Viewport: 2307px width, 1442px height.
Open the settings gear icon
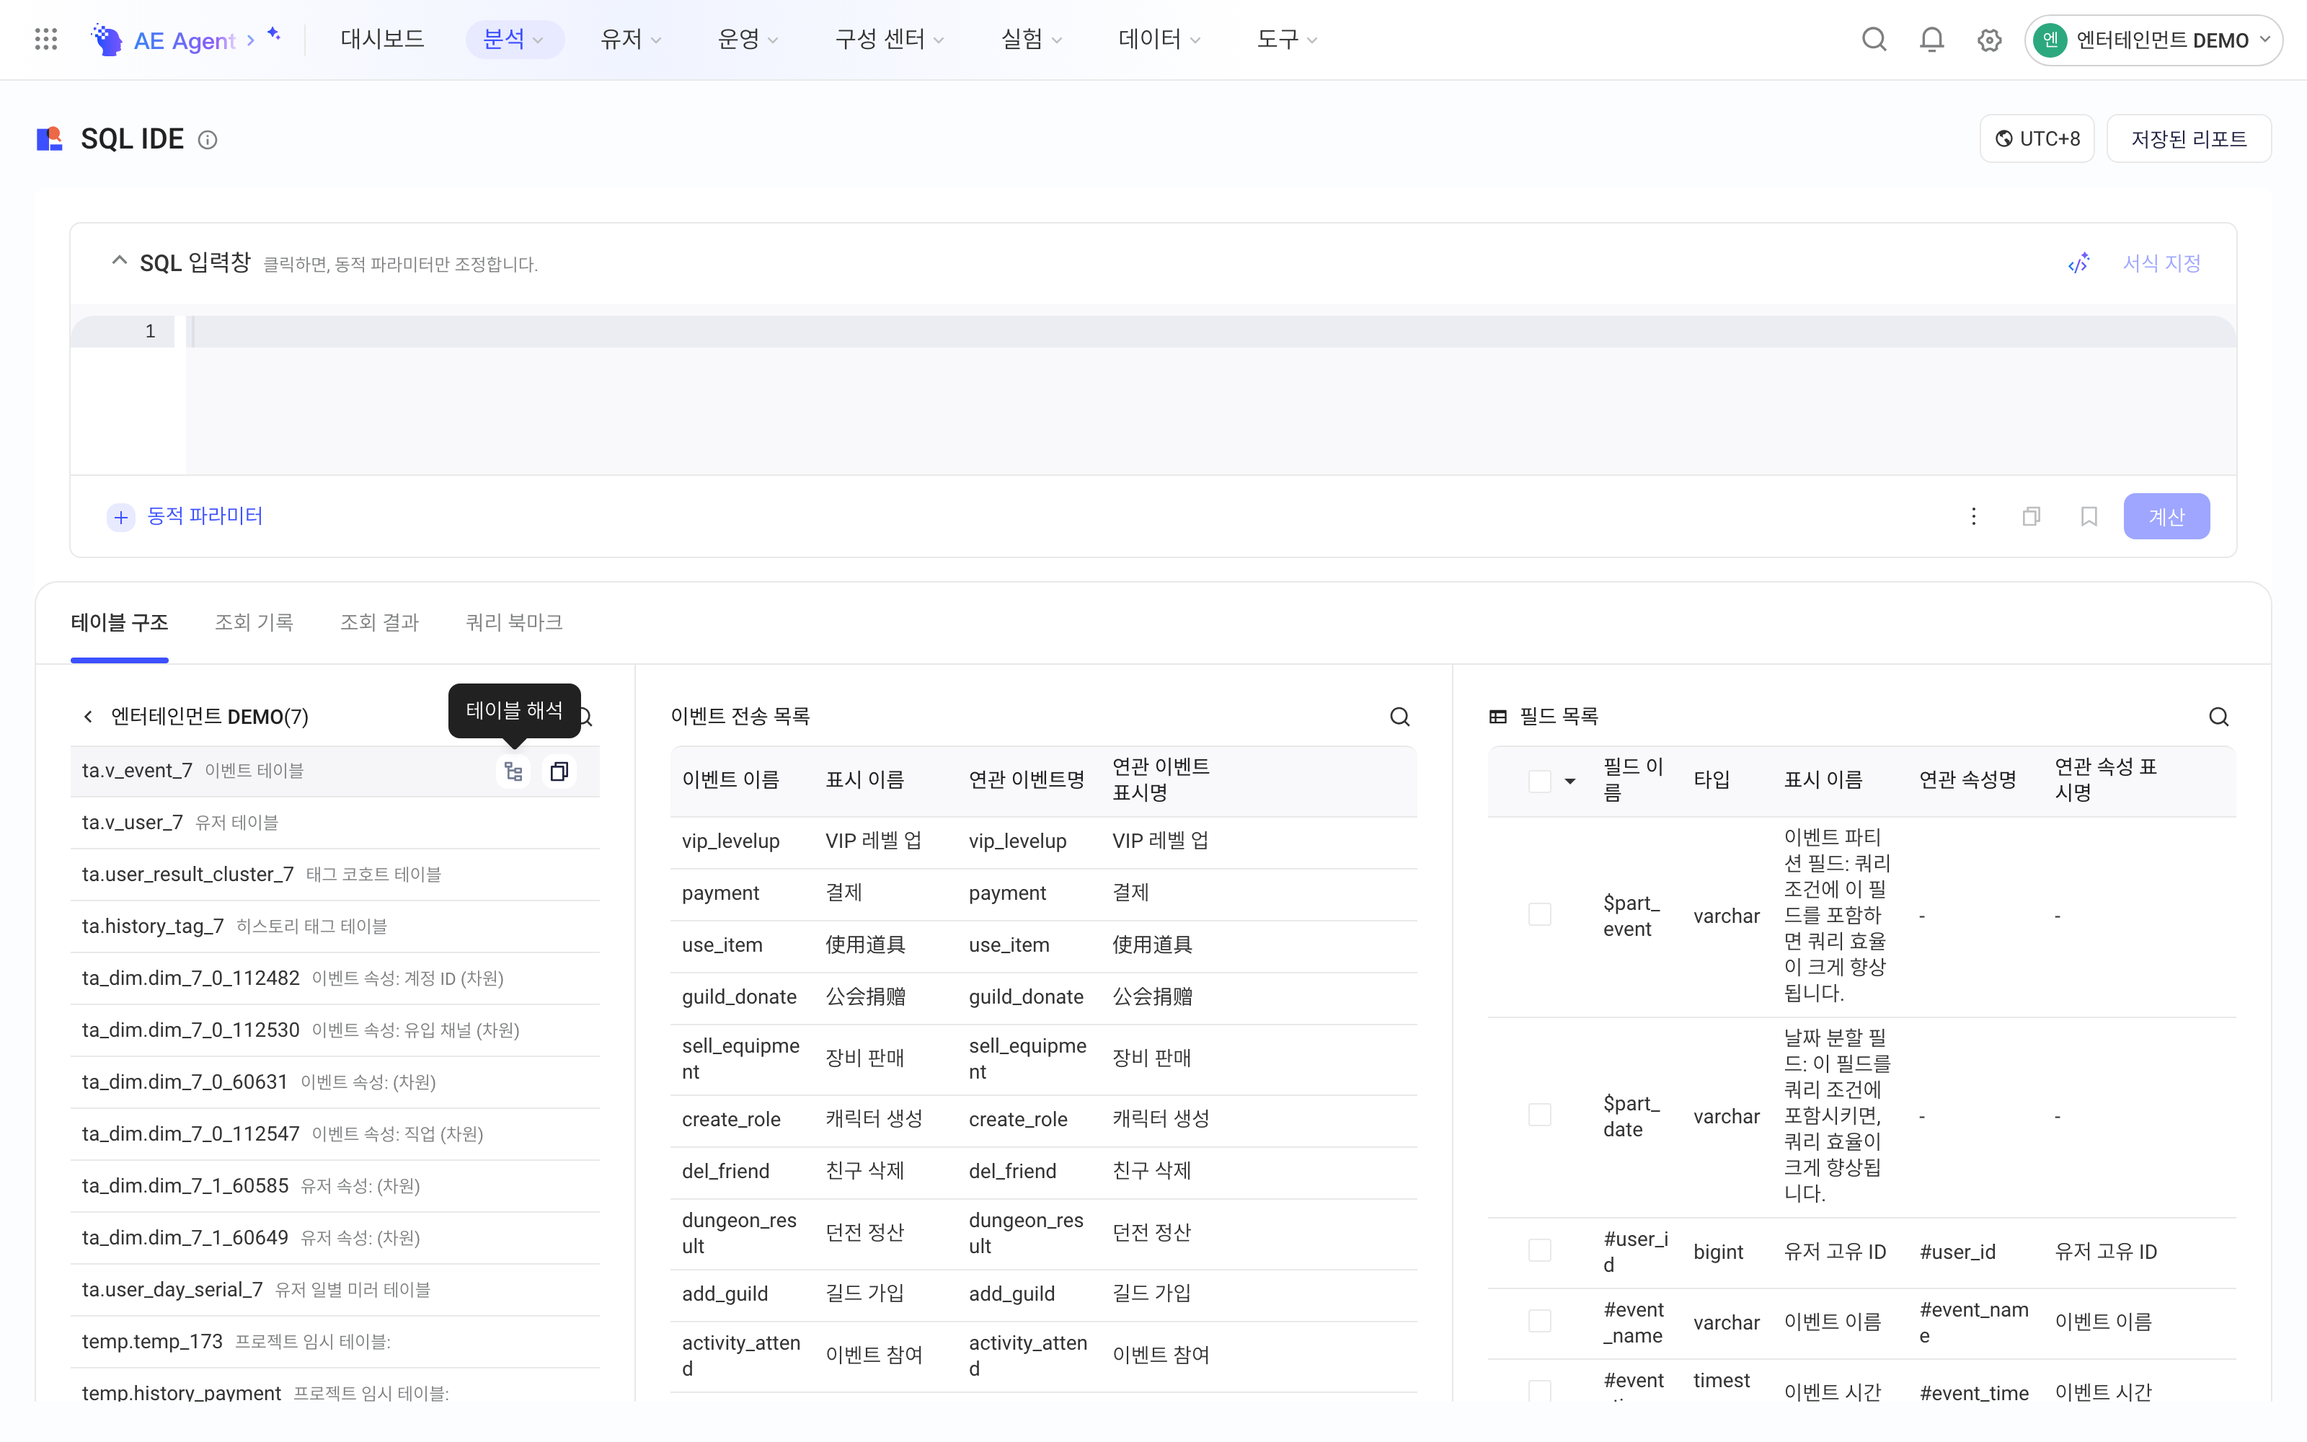(x=1988, y=40)
